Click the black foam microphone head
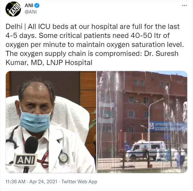Image resolution: width=193 pixels, height=191 pixels. pos(31,145)
